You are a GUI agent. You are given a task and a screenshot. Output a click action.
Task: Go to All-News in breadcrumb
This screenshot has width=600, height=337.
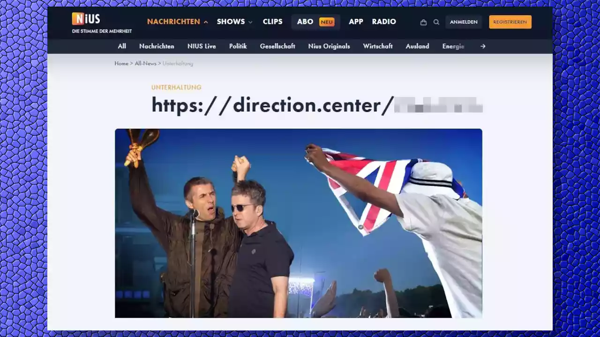(145, 63)
